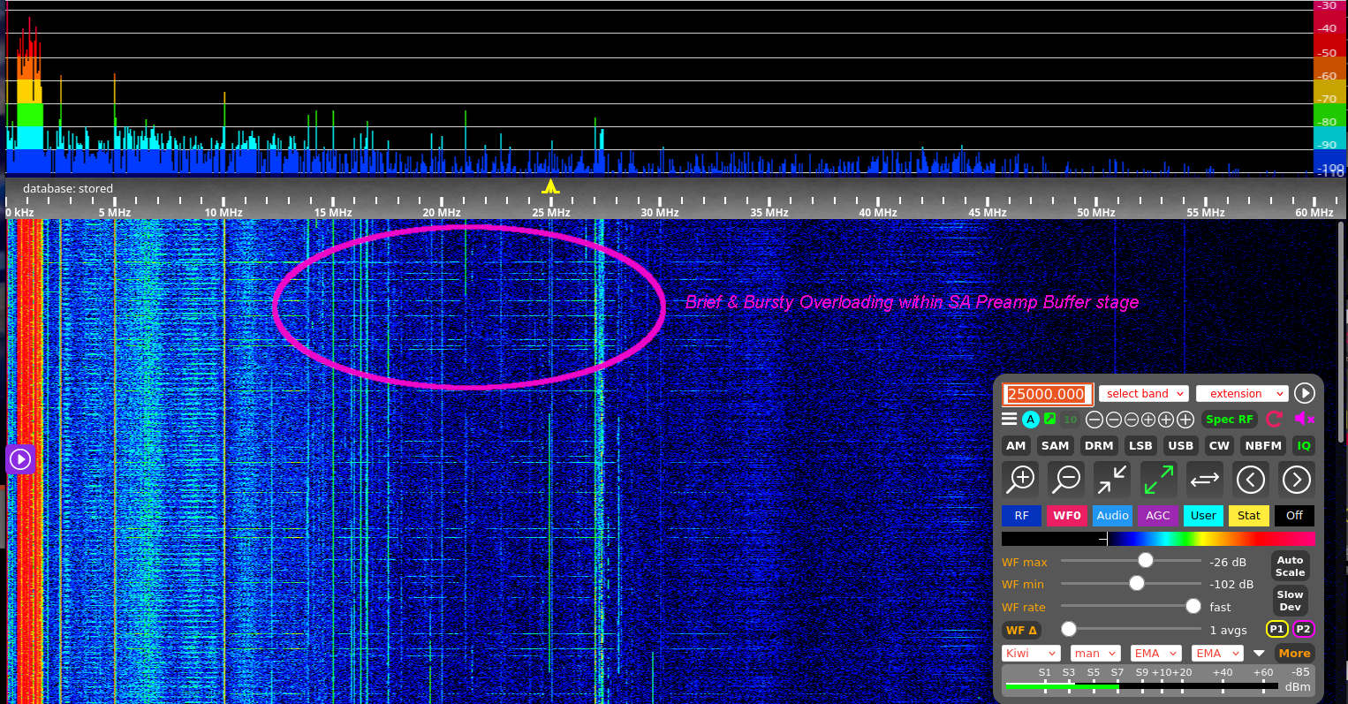The width and height of the screenshot is (1348, 704).
Task: Open the 'extension' dropdown
Action: pos(1241,394)
